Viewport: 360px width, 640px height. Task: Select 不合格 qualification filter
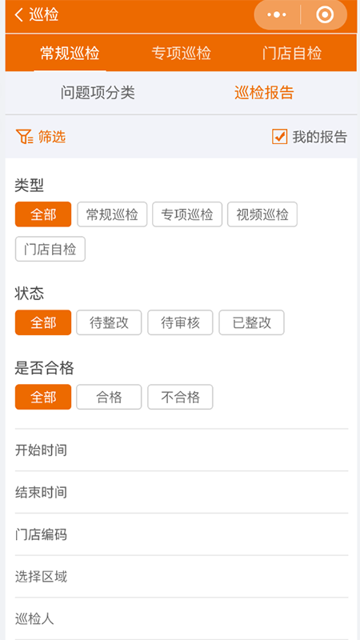pyautogui.click(x=180, y=397)
